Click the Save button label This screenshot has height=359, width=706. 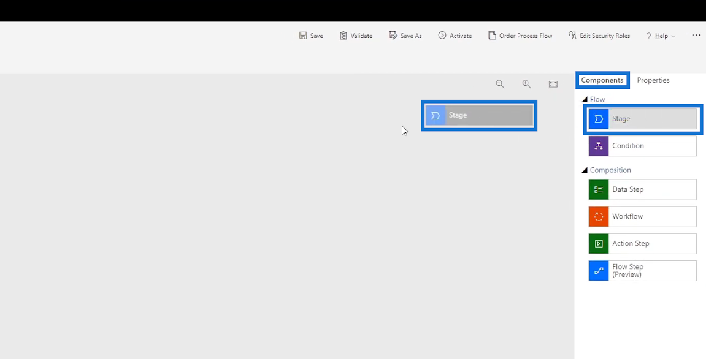point(317,36)
